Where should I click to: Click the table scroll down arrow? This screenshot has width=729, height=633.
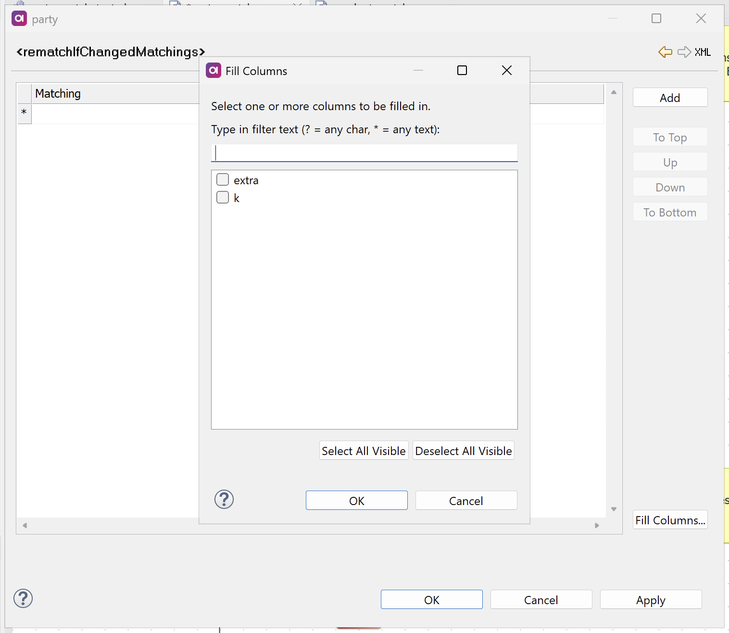tap(614, 509)
